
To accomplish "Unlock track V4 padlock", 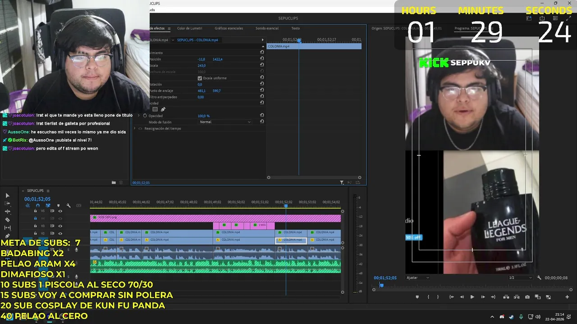I will (x=36, y=218).
